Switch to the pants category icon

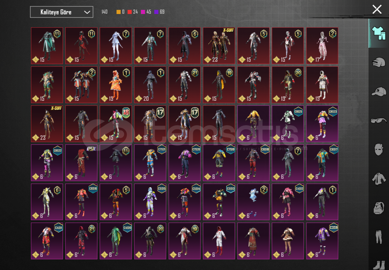[x=379, y=237]
